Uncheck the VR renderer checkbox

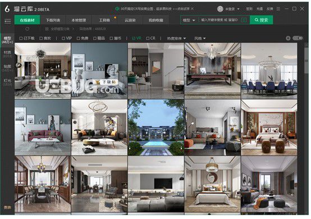[136, 38]
